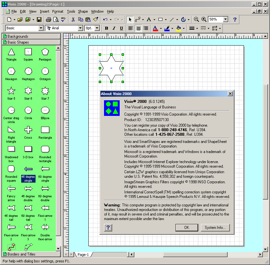This screenshot has width=270, height=265.
Task: Expand the Undo history dropdown arrow
Action: [x=111, y=20]
